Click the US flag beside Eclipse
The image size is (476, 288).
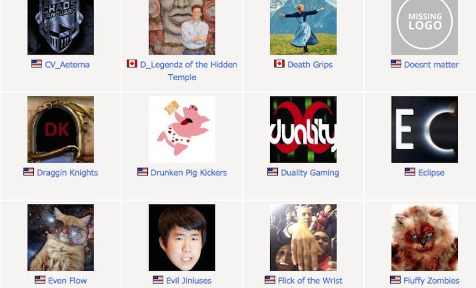tap(410, 172)
